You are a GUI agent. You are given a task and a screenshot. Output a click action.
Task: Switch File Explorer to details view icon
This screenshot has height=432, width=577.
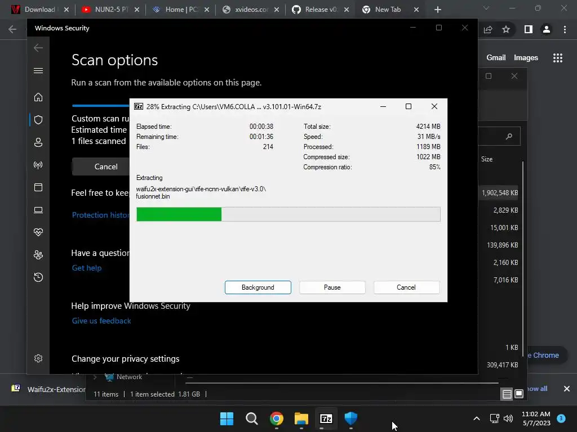click(x=507, y=394)
